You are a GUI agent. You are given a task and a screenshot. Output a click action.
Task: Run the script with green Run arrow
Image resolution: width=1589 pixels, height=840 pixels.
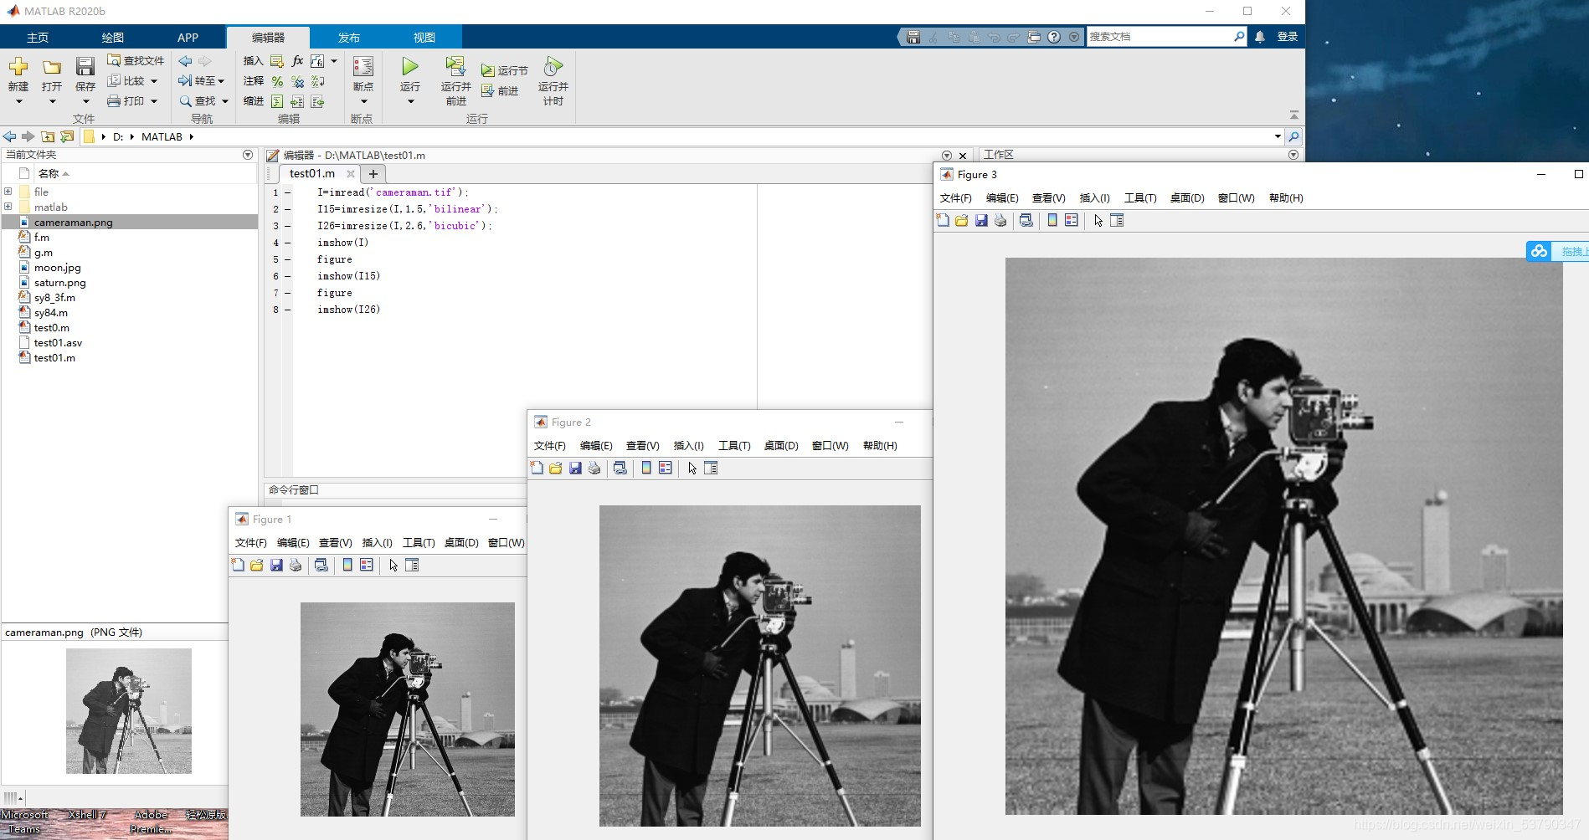point(410,66)
